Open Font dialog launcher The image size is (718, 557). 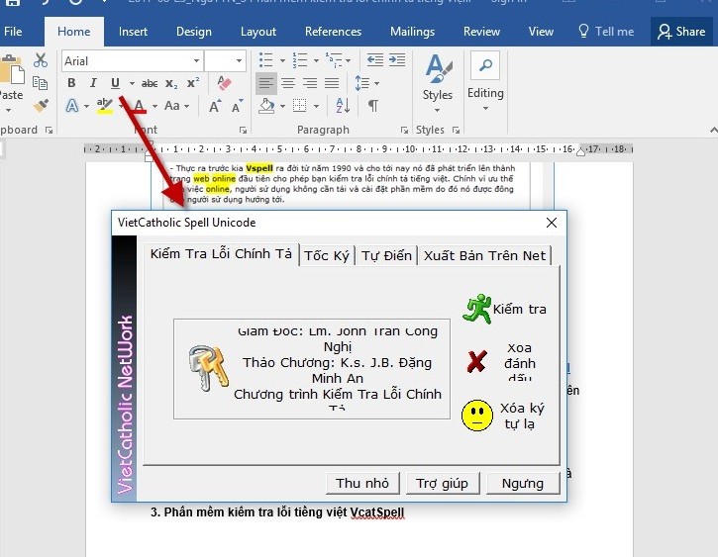click(x=244, y=131)
